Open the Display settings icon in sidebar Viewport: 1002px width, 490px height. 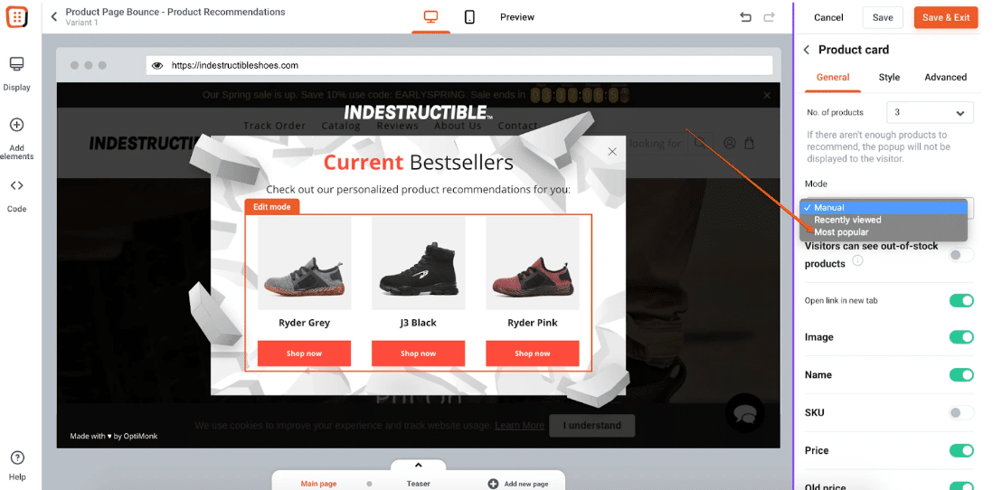click(x=16, y=64)
